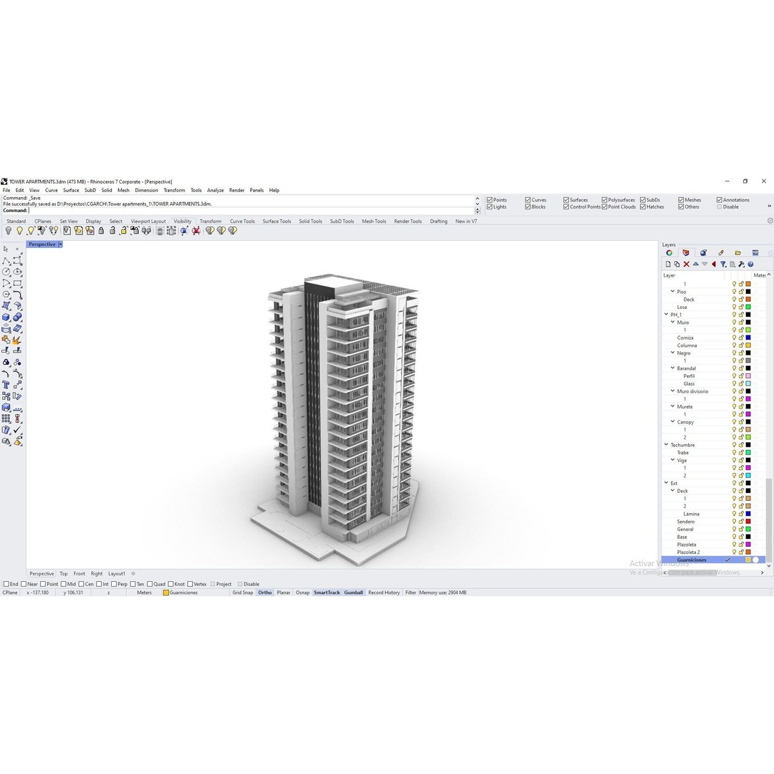Collapse the Barandal layer group

[672, 368]
